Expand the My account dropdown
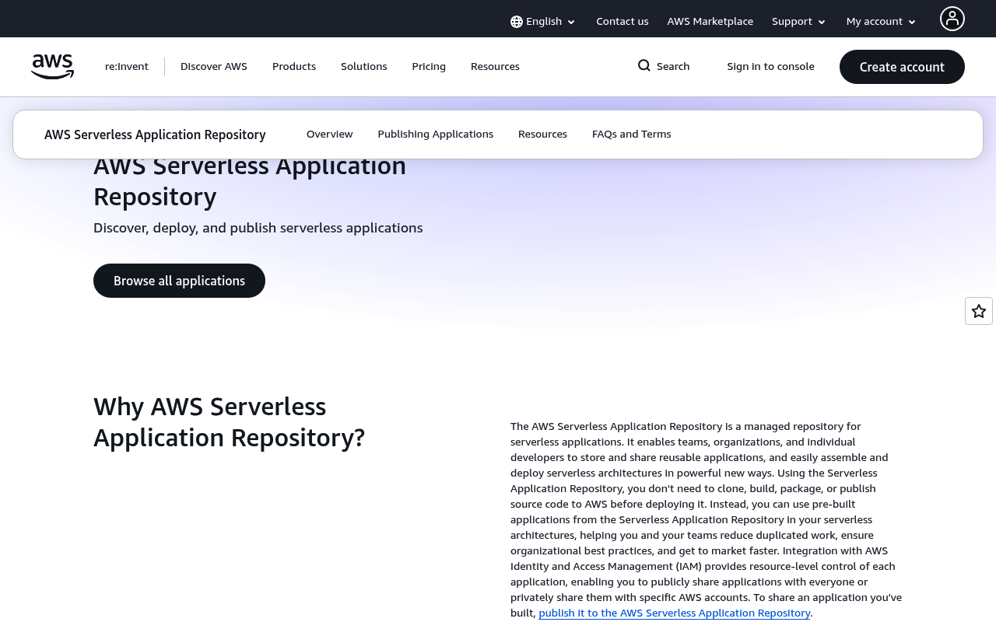996x622 pixels. coord(882,22)
